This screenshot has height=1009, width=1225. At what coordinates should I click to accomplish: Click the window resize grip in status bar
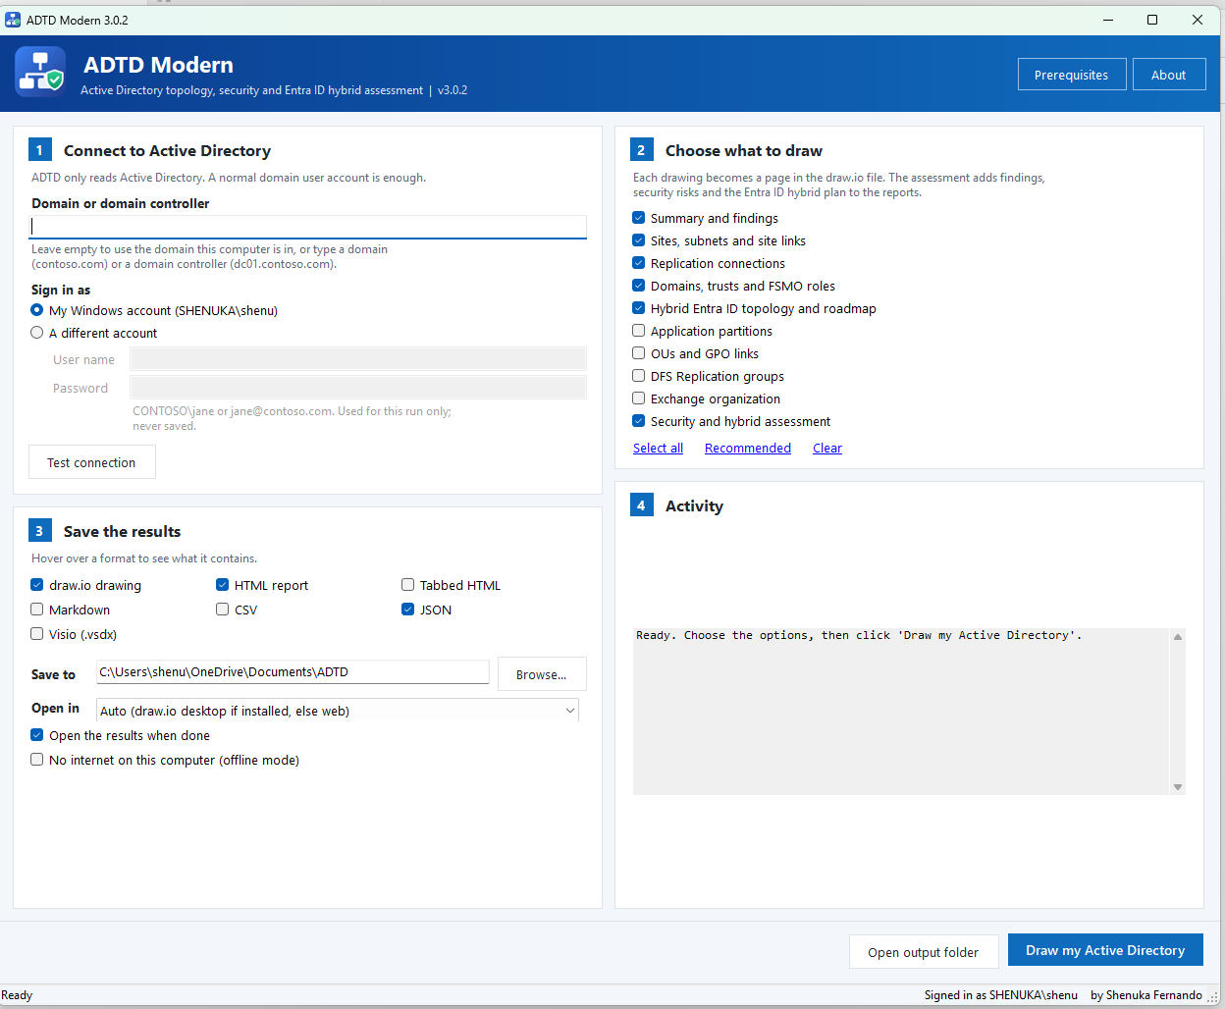[x=1212, y=997]
